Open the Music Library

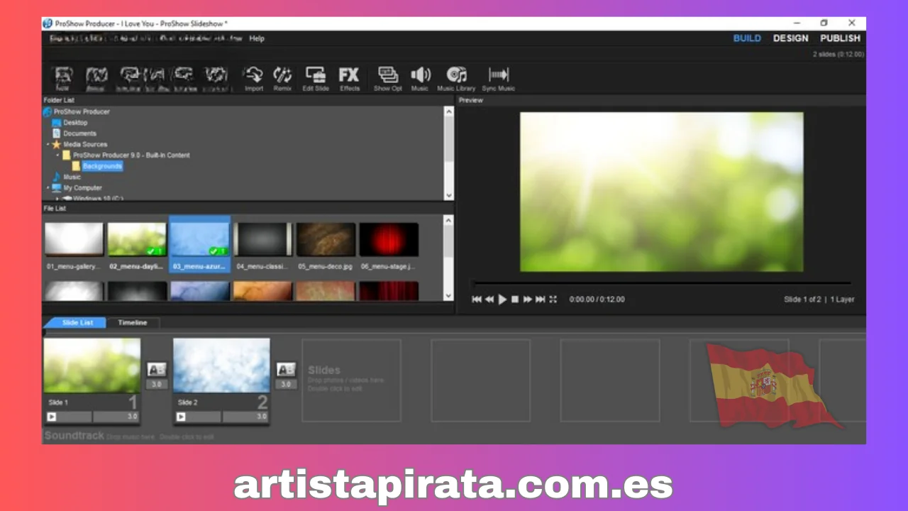456,78
